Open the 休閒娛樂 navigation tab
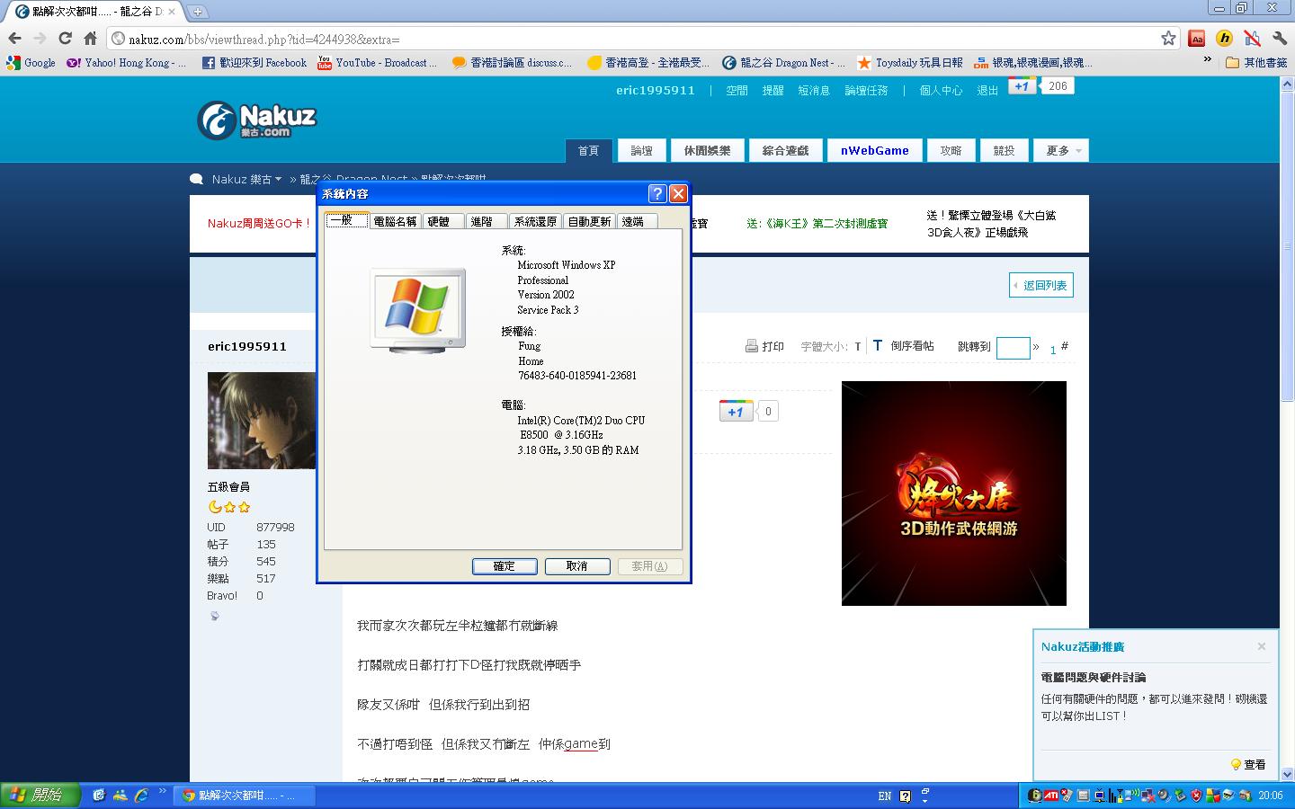The image size is (1295, 809). click(x=707, y=151)
